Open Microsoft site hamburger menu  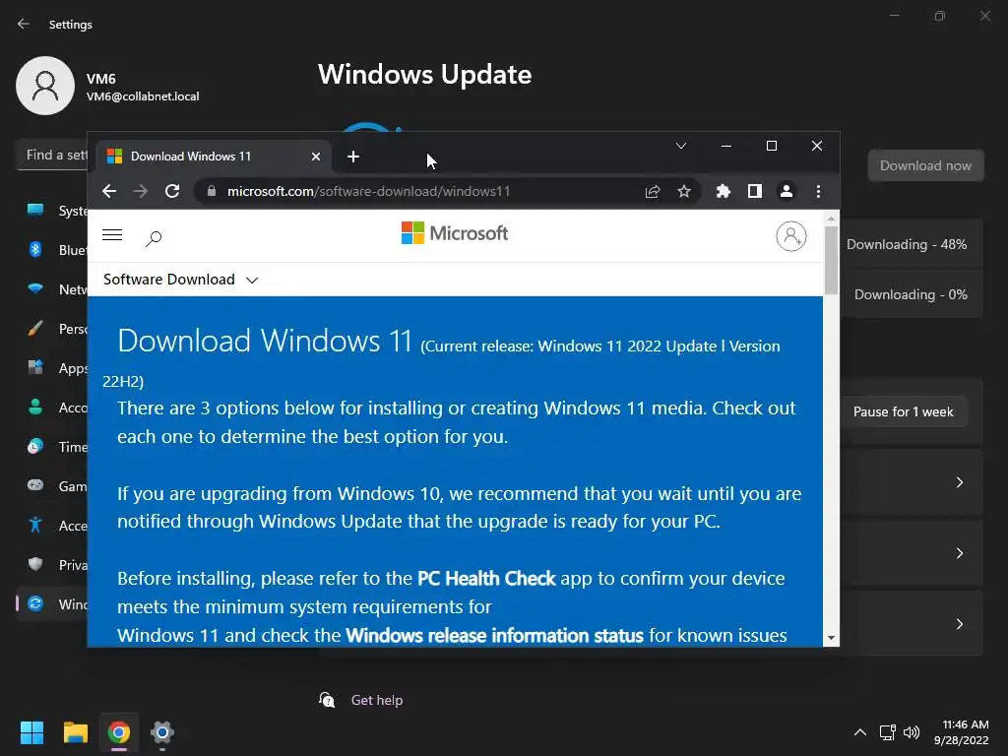112,234
